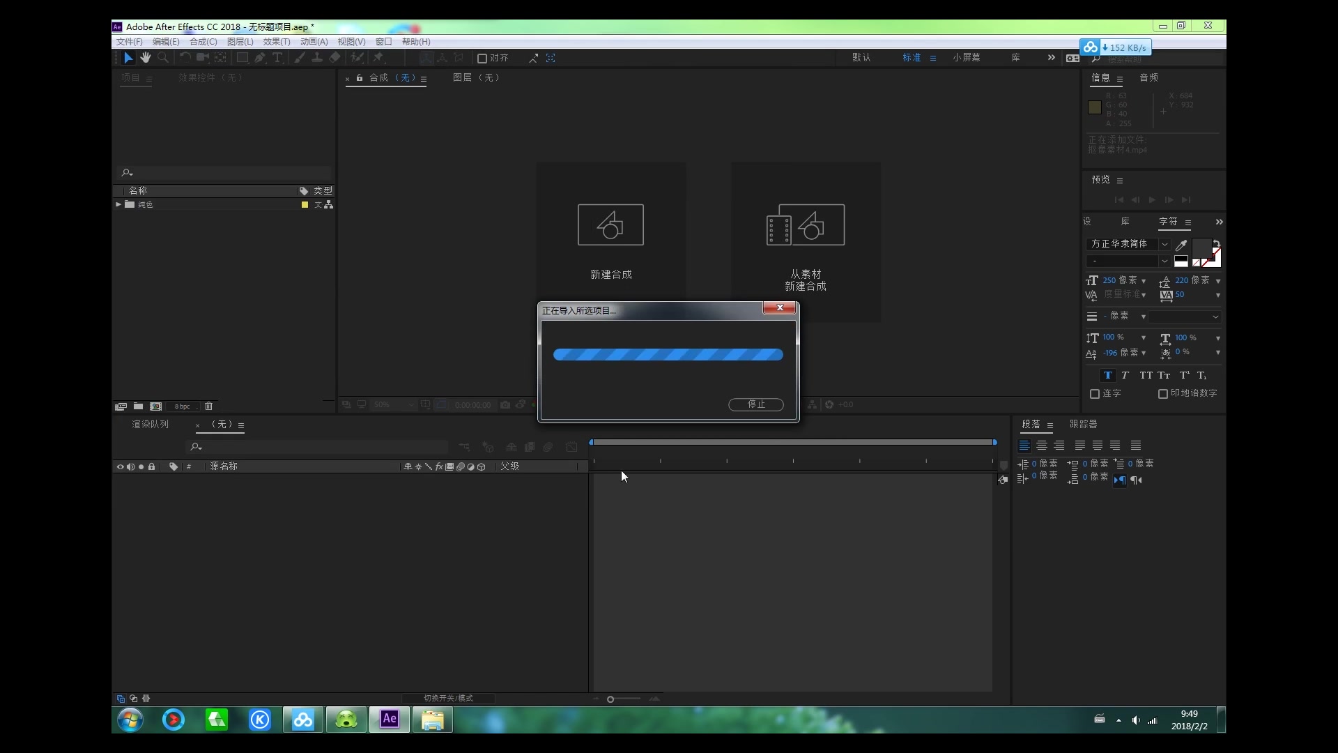The image size is (1338, 753).
Task: Click the eyedropper in Character panel
Action: coord(1181,245)
